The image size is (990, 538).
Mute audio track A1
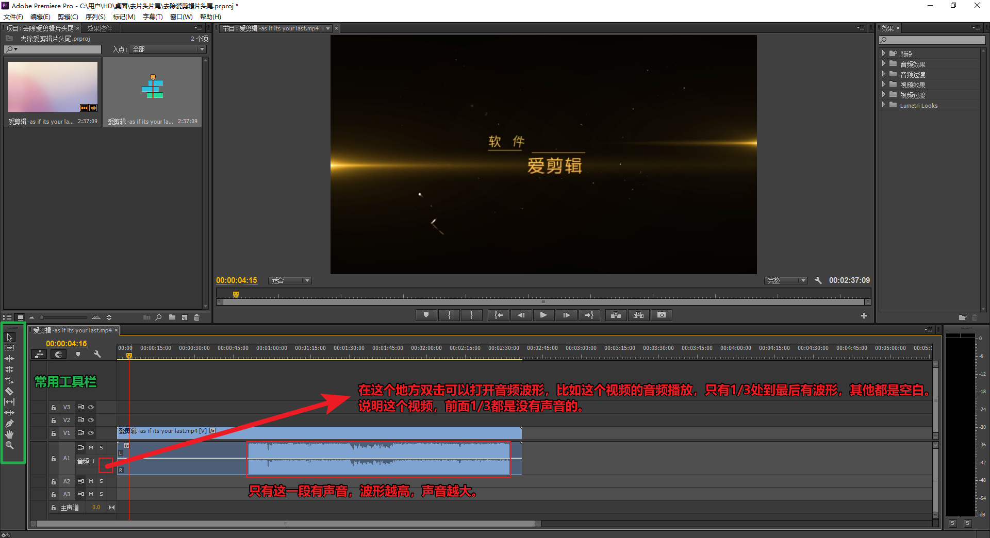coord(91,448)
